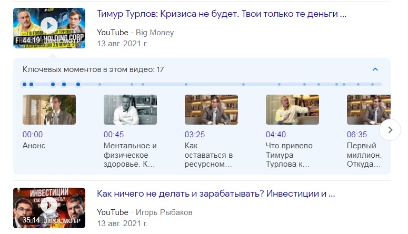The height and width of the screenshot is (234, 408).
Task: Select the 03:25 key moment thumbnail
Action: coord(211,109)
